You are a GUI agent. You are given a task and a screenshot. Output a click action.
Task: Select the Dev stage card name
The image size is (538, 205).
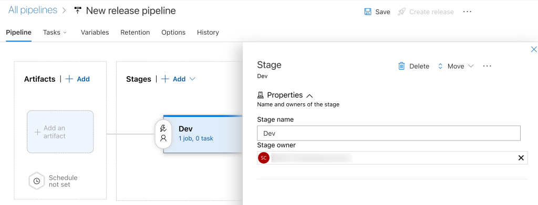coord(185,128)
